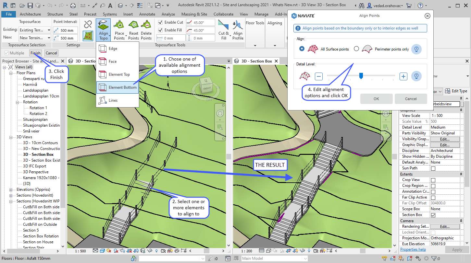471x263 pixels.
Task: Click the Edit Type button in Properties
Action: click(456, 91)
